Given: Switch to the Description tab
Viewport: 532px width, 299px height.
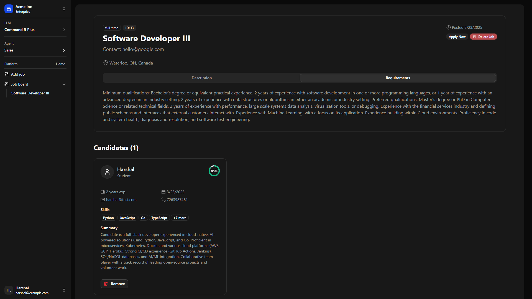Looking at the screenshot, I should [x=201, y=78].
